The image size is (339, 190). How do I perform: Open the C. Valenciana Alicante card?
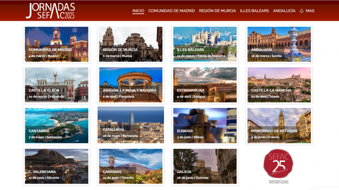coord(56,166)
